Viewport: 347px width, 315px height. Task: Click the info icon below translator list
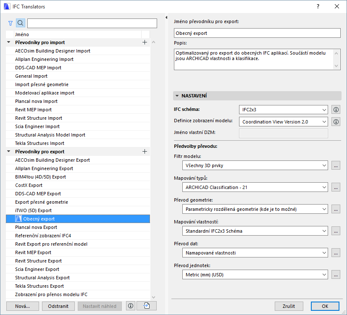point(130,306)
